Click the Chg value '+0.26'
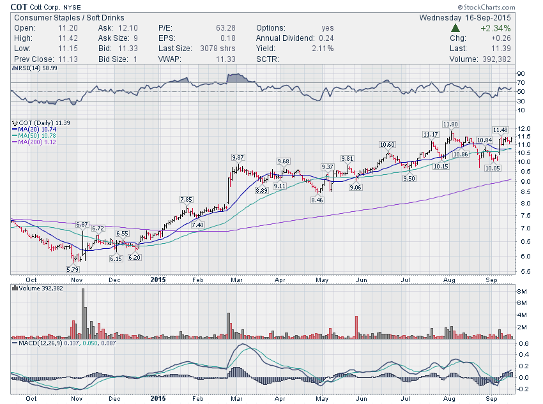The image size is (543, 404). tap(501, 38)
